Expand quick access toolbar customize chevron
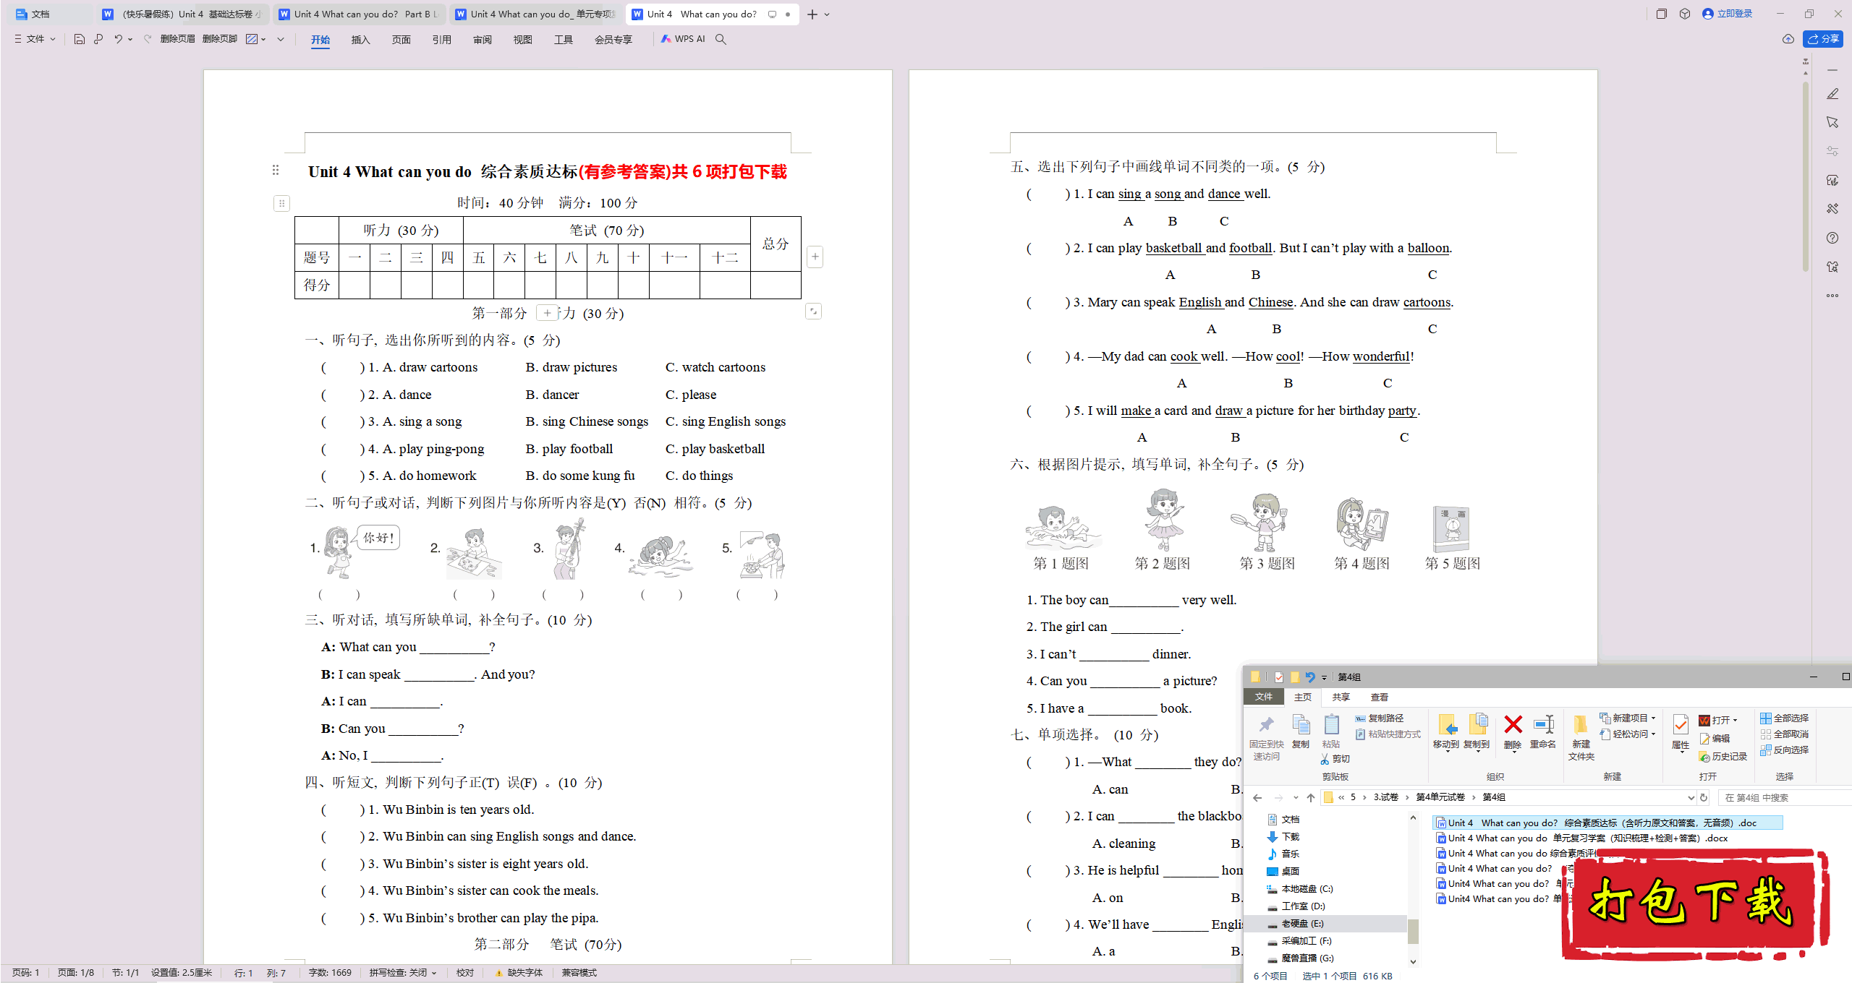1852x983 pixels. [281, 39]
